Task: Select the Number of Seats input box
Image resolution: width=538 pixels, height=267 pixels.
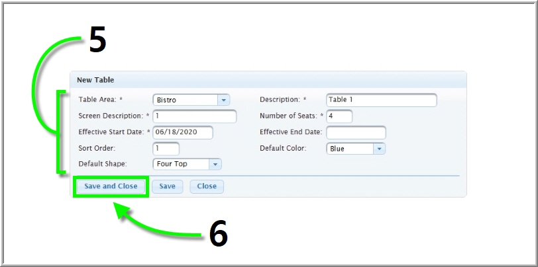Action: [x=339, y=116]
